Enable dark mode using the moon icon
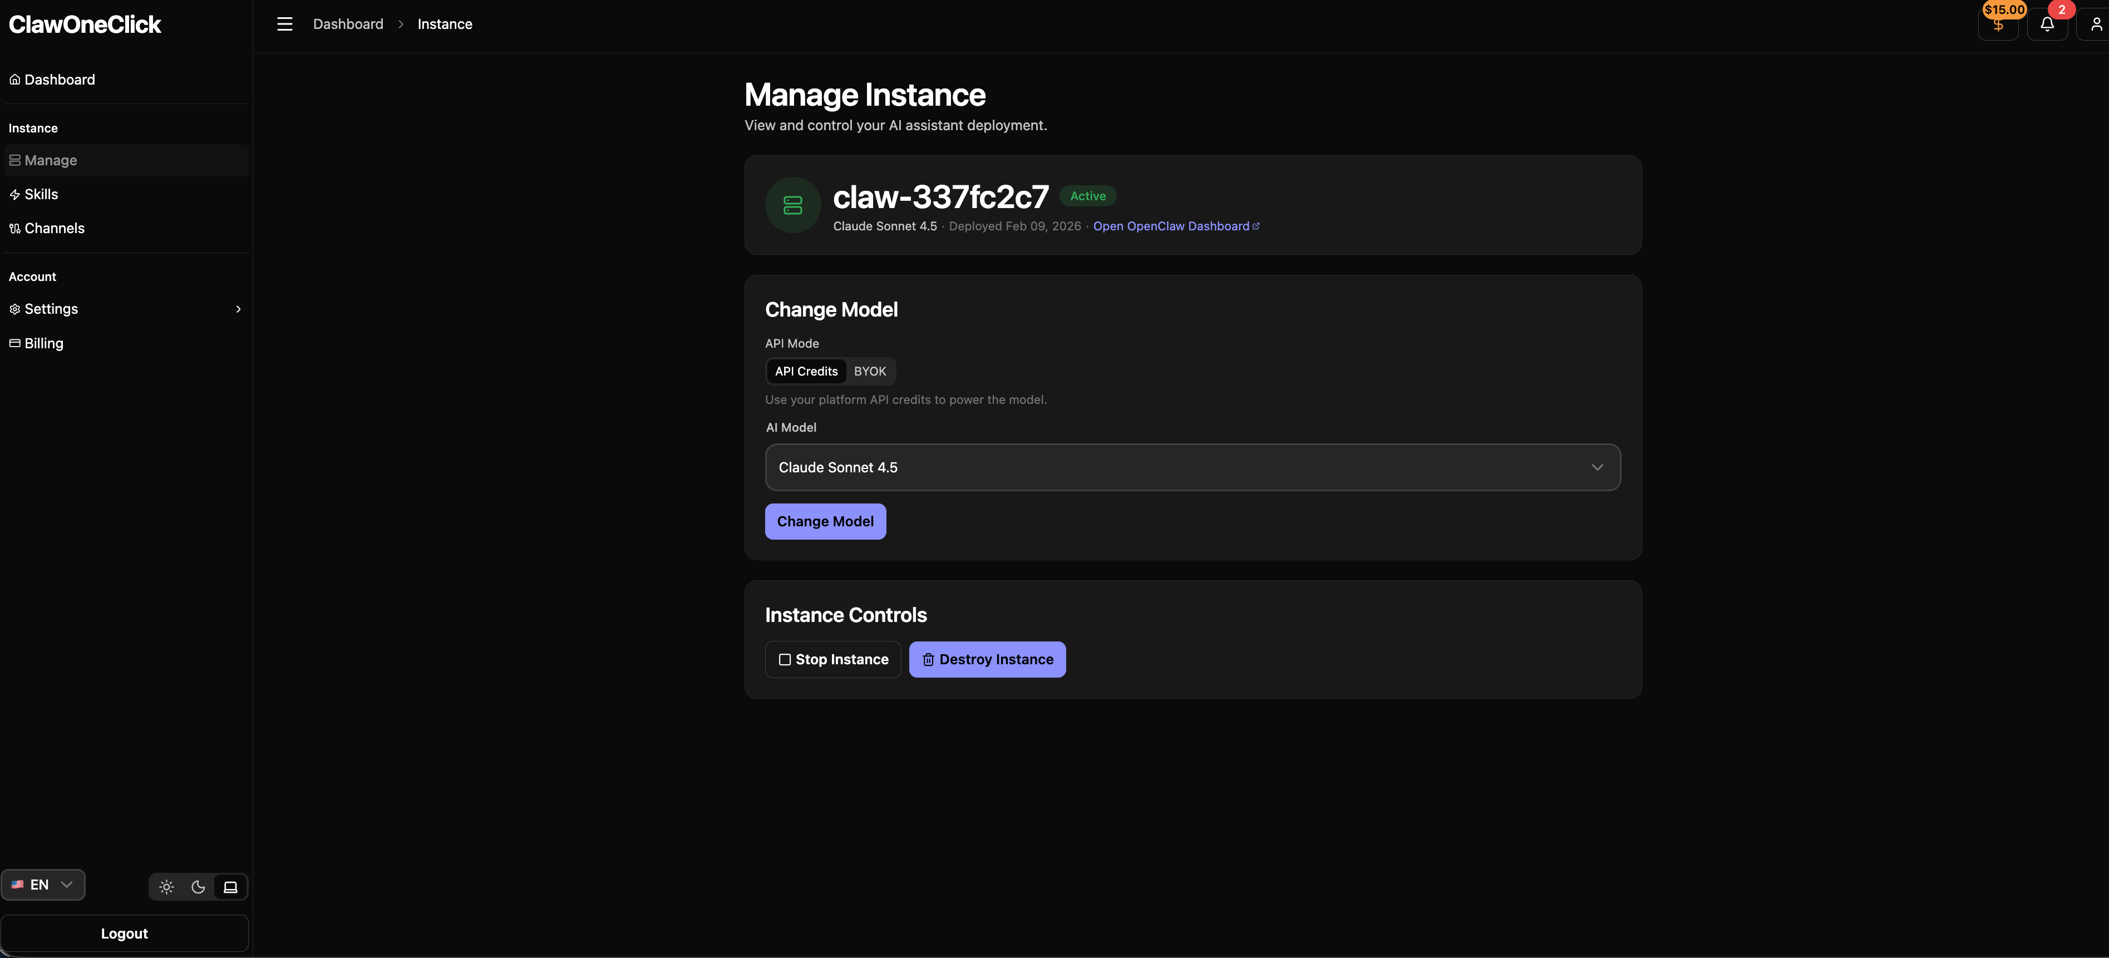Image resolution: width=2109 pixels, height=958 pixels. click(x=198, y=887)
